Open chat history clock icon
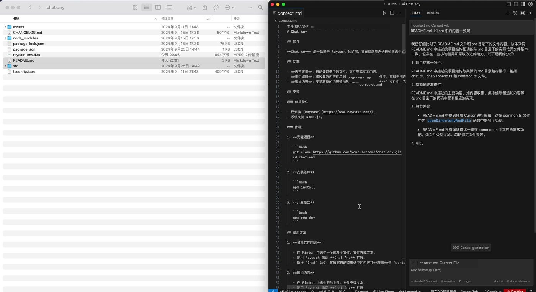This screenshot has height=292, width=536. tap(515, 13)
